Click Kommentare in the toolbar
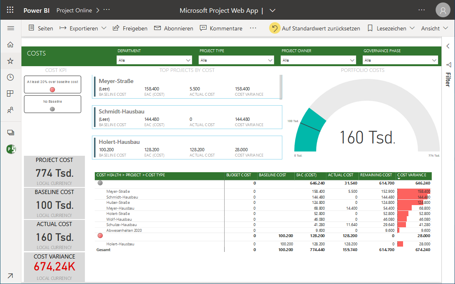This screenshot has height=284, width=455. click(226, 28)
